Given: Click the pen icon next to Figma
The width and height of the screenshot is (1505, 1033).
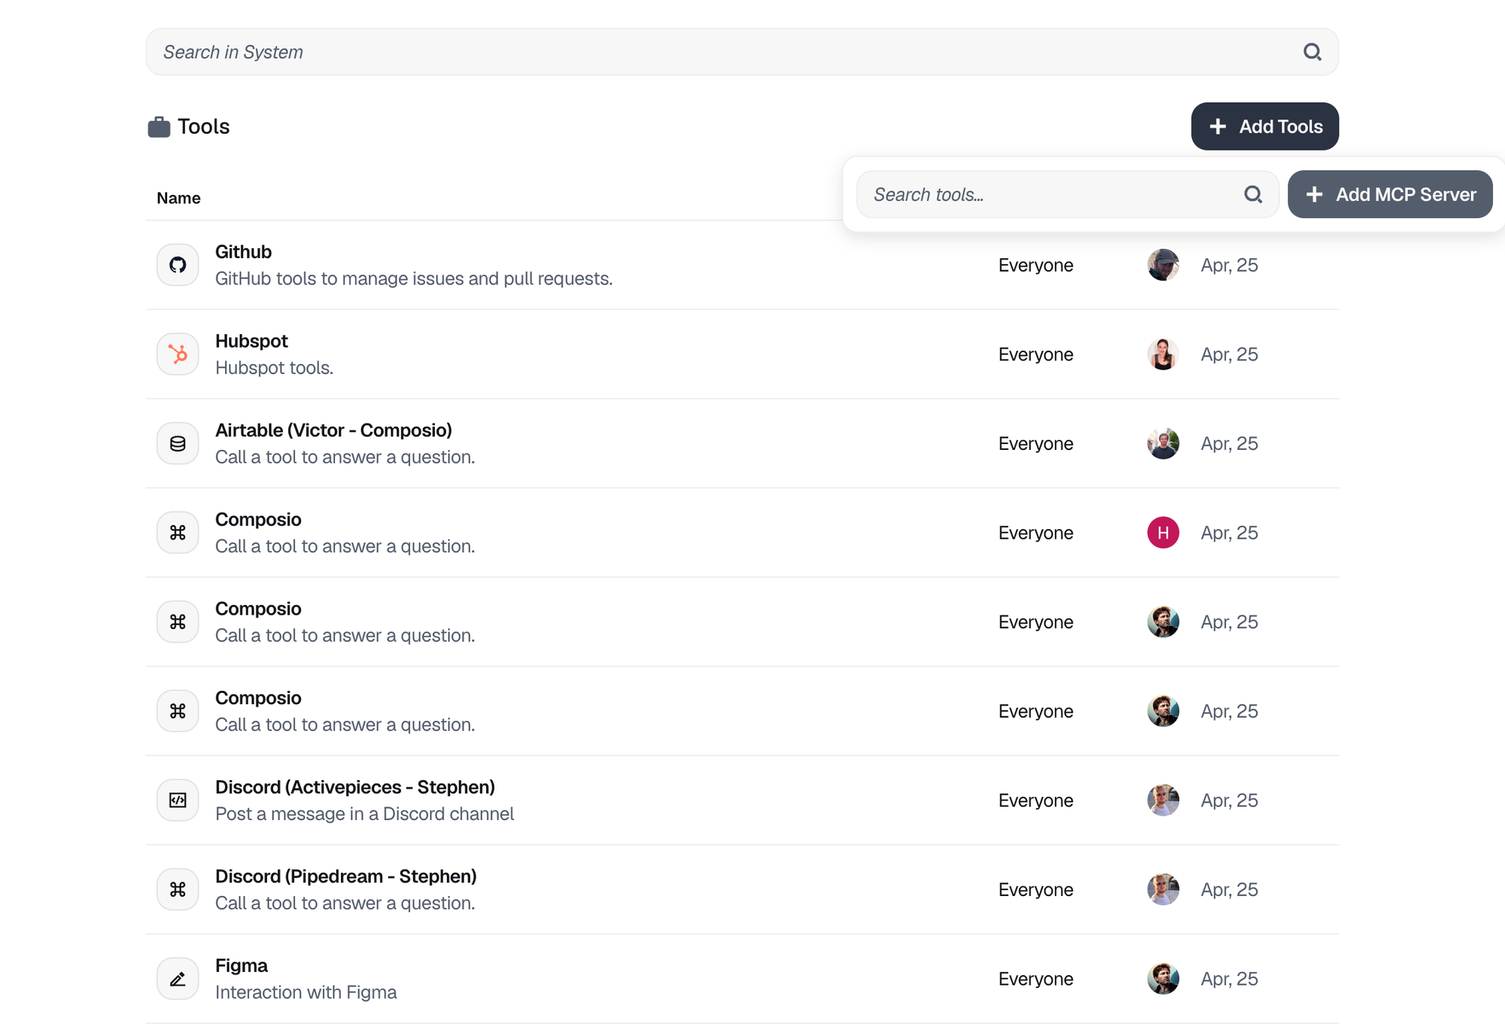Looking at the screenshot, I should point(177,978).
